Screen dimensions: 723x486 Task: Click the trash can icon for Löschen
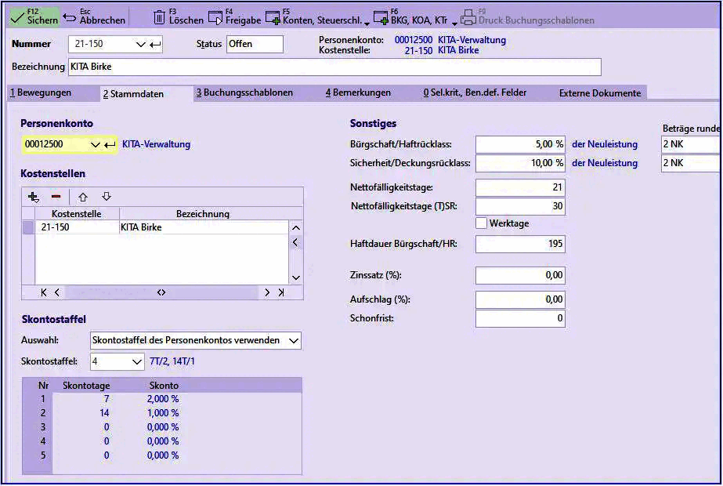click(159, 17)
